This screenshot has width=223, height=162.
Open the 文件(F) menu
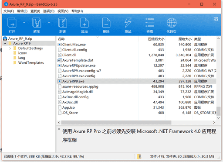(9, 11)
